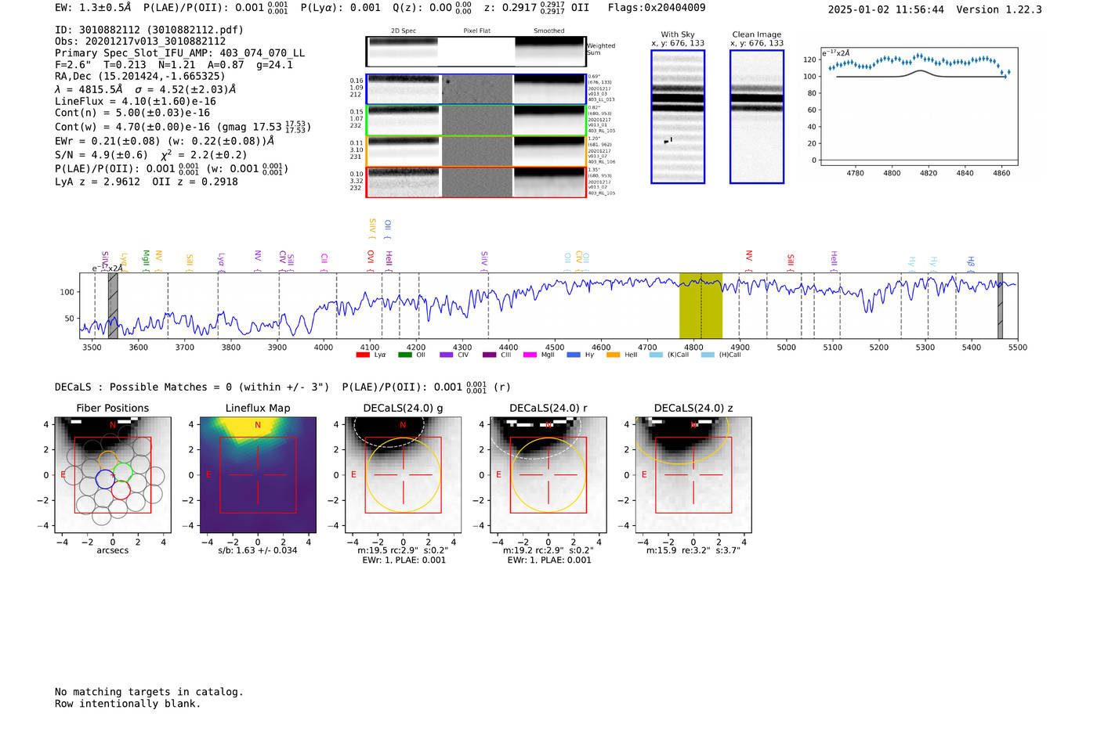Screen dimensions: 1097x746
Task: Click the blue fiber circle in Fiber Positions
Action: pyautogui.click(x=105, y=479)
